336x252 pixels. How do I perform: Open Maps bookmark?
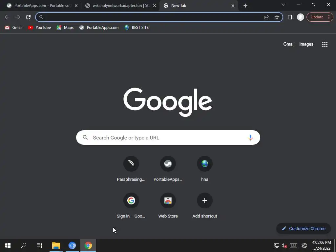(65, 28)
